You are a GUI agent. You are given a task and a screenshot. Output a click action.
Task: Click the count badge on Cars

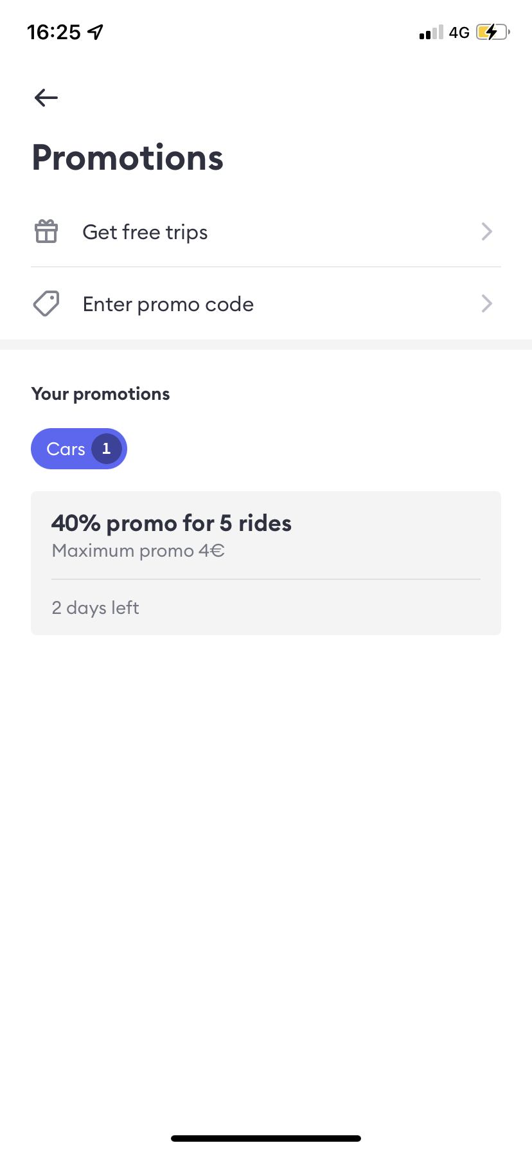[106, 449]
